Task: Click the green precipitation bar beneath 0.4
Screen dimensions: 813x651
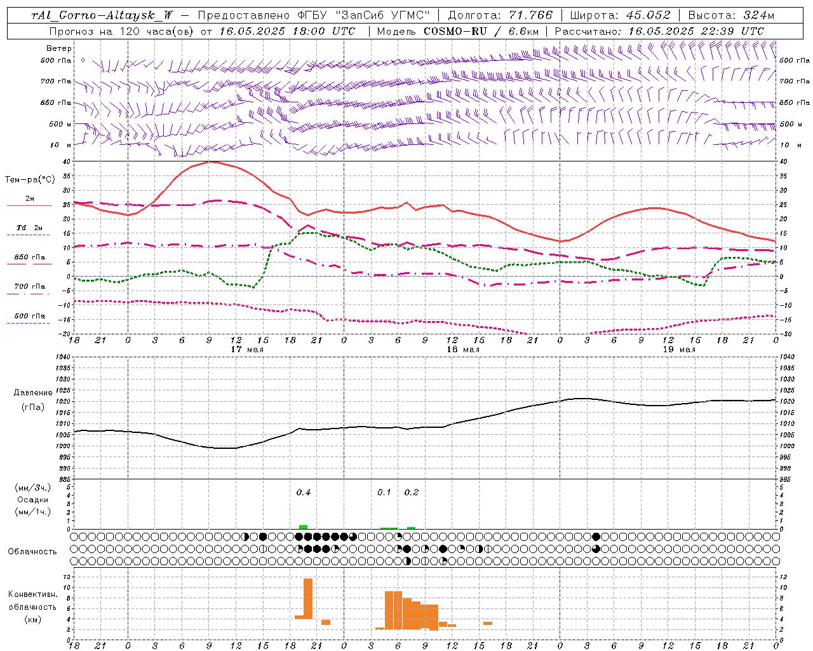Action: [x=303, y=527]
